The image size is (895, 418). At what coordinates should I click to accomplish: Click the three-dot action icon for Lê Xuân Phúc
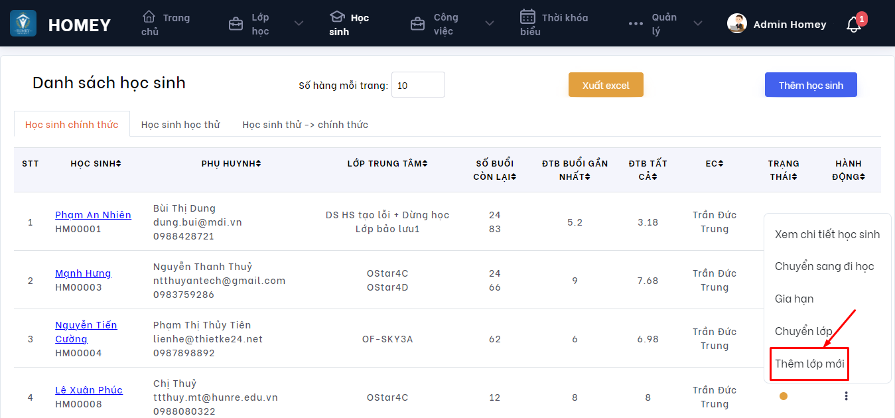click(846, 396)
